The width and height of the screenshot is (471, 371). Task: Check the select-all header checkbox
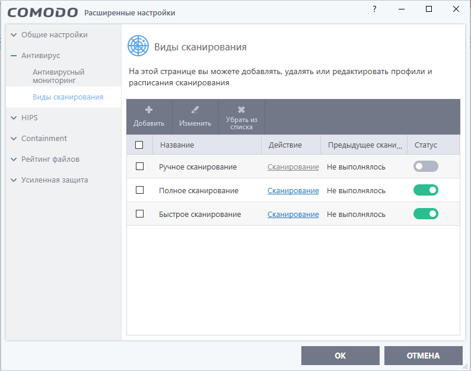[139, 145]
